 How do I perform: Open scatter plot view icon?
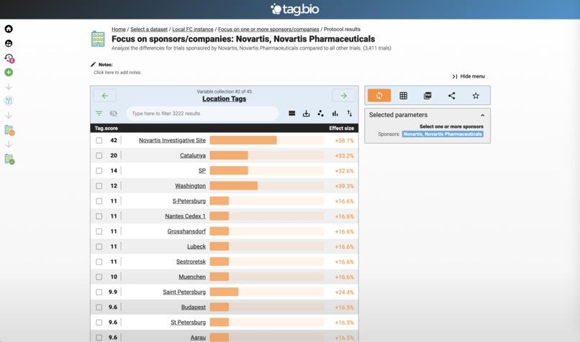tap(321, 114)
